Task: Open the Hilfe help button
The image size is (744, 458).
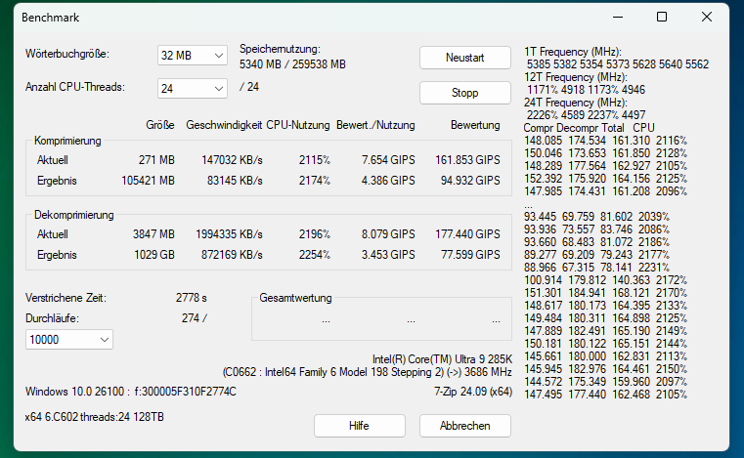Action: [359, 426]
